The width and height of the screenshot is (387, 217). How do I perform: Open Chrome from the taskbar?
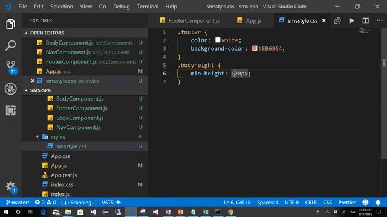point(230,212)
